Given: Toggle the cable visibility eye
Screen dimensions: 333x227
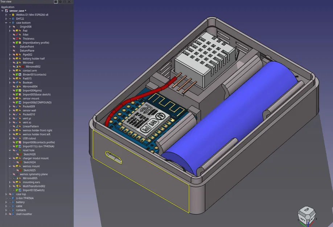Looking at the screenshot, I should click(x=10, y=206).
